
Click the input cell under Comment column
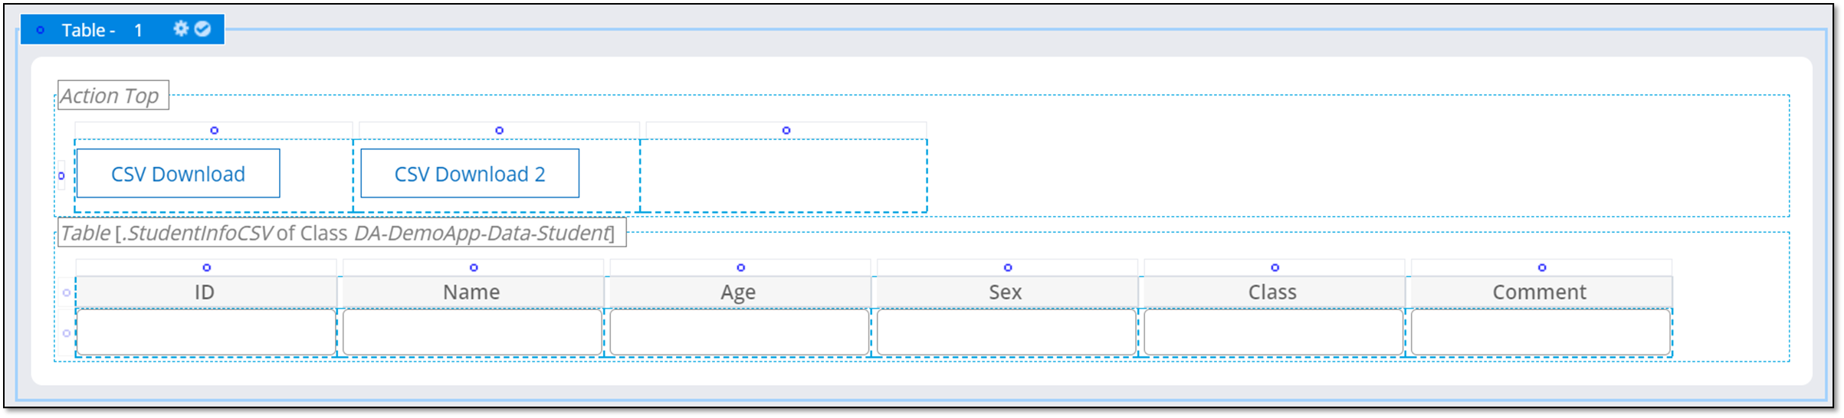pyautogui.click(x=1540, y=332)
